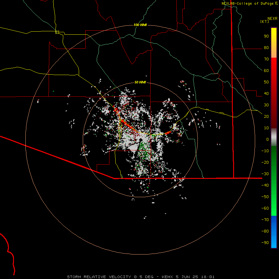Select the gray zero-velocity scale segment
Screen dimensions: 279x279
coord(274,137)
